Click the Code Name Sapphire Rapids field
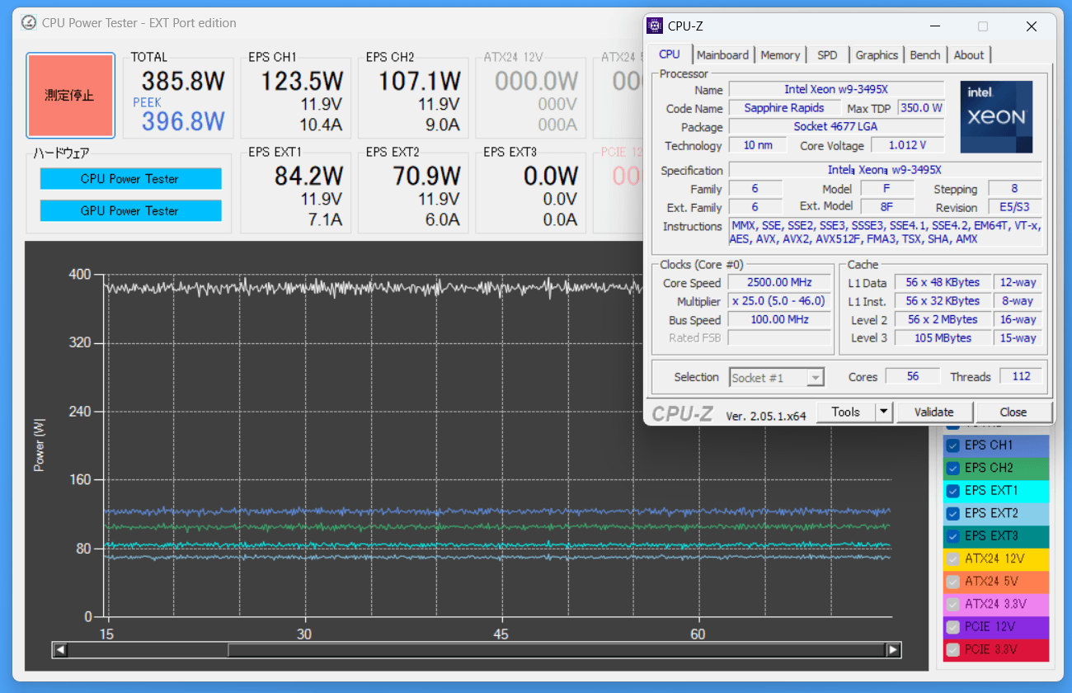The image size is (1072, 693). (784, 108)
